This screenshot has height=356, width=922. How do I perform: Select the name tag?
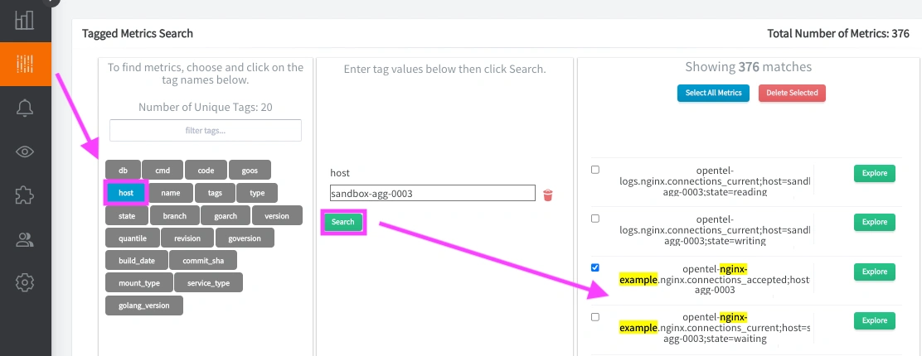[171, 193]
